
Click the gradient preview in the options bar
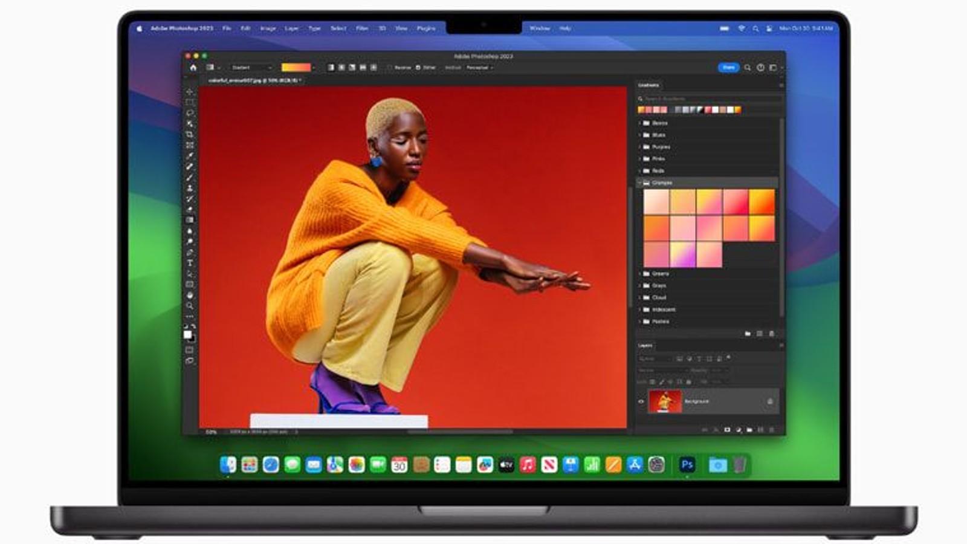click(x=296, y=68)
